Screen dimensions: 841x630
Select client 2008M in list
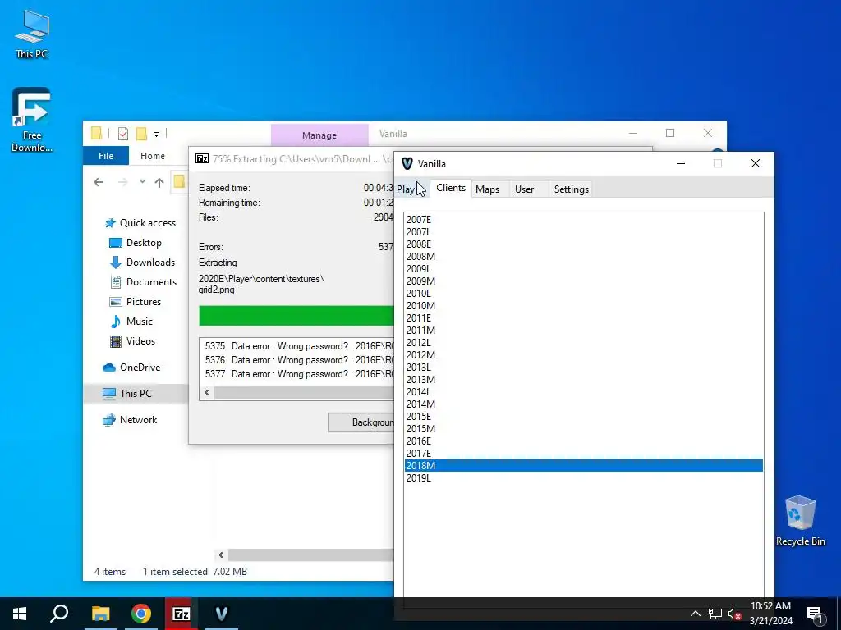[584, 257]
